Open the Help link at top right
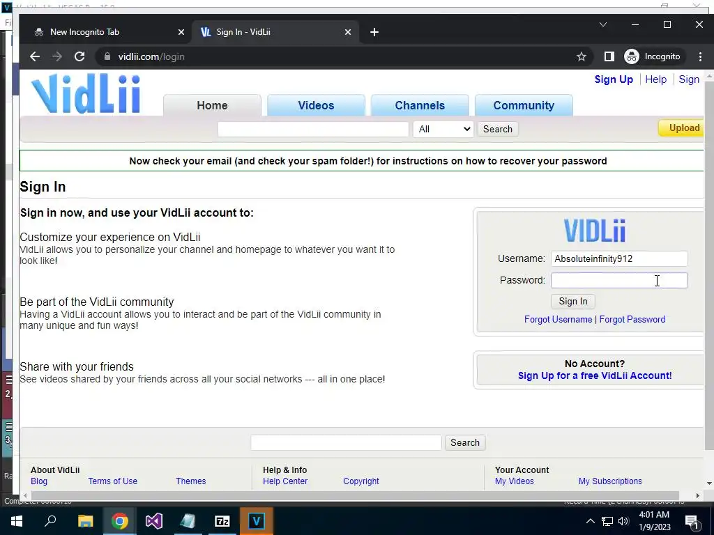Viewport: 714px width, 535px height. click(655, 79)
